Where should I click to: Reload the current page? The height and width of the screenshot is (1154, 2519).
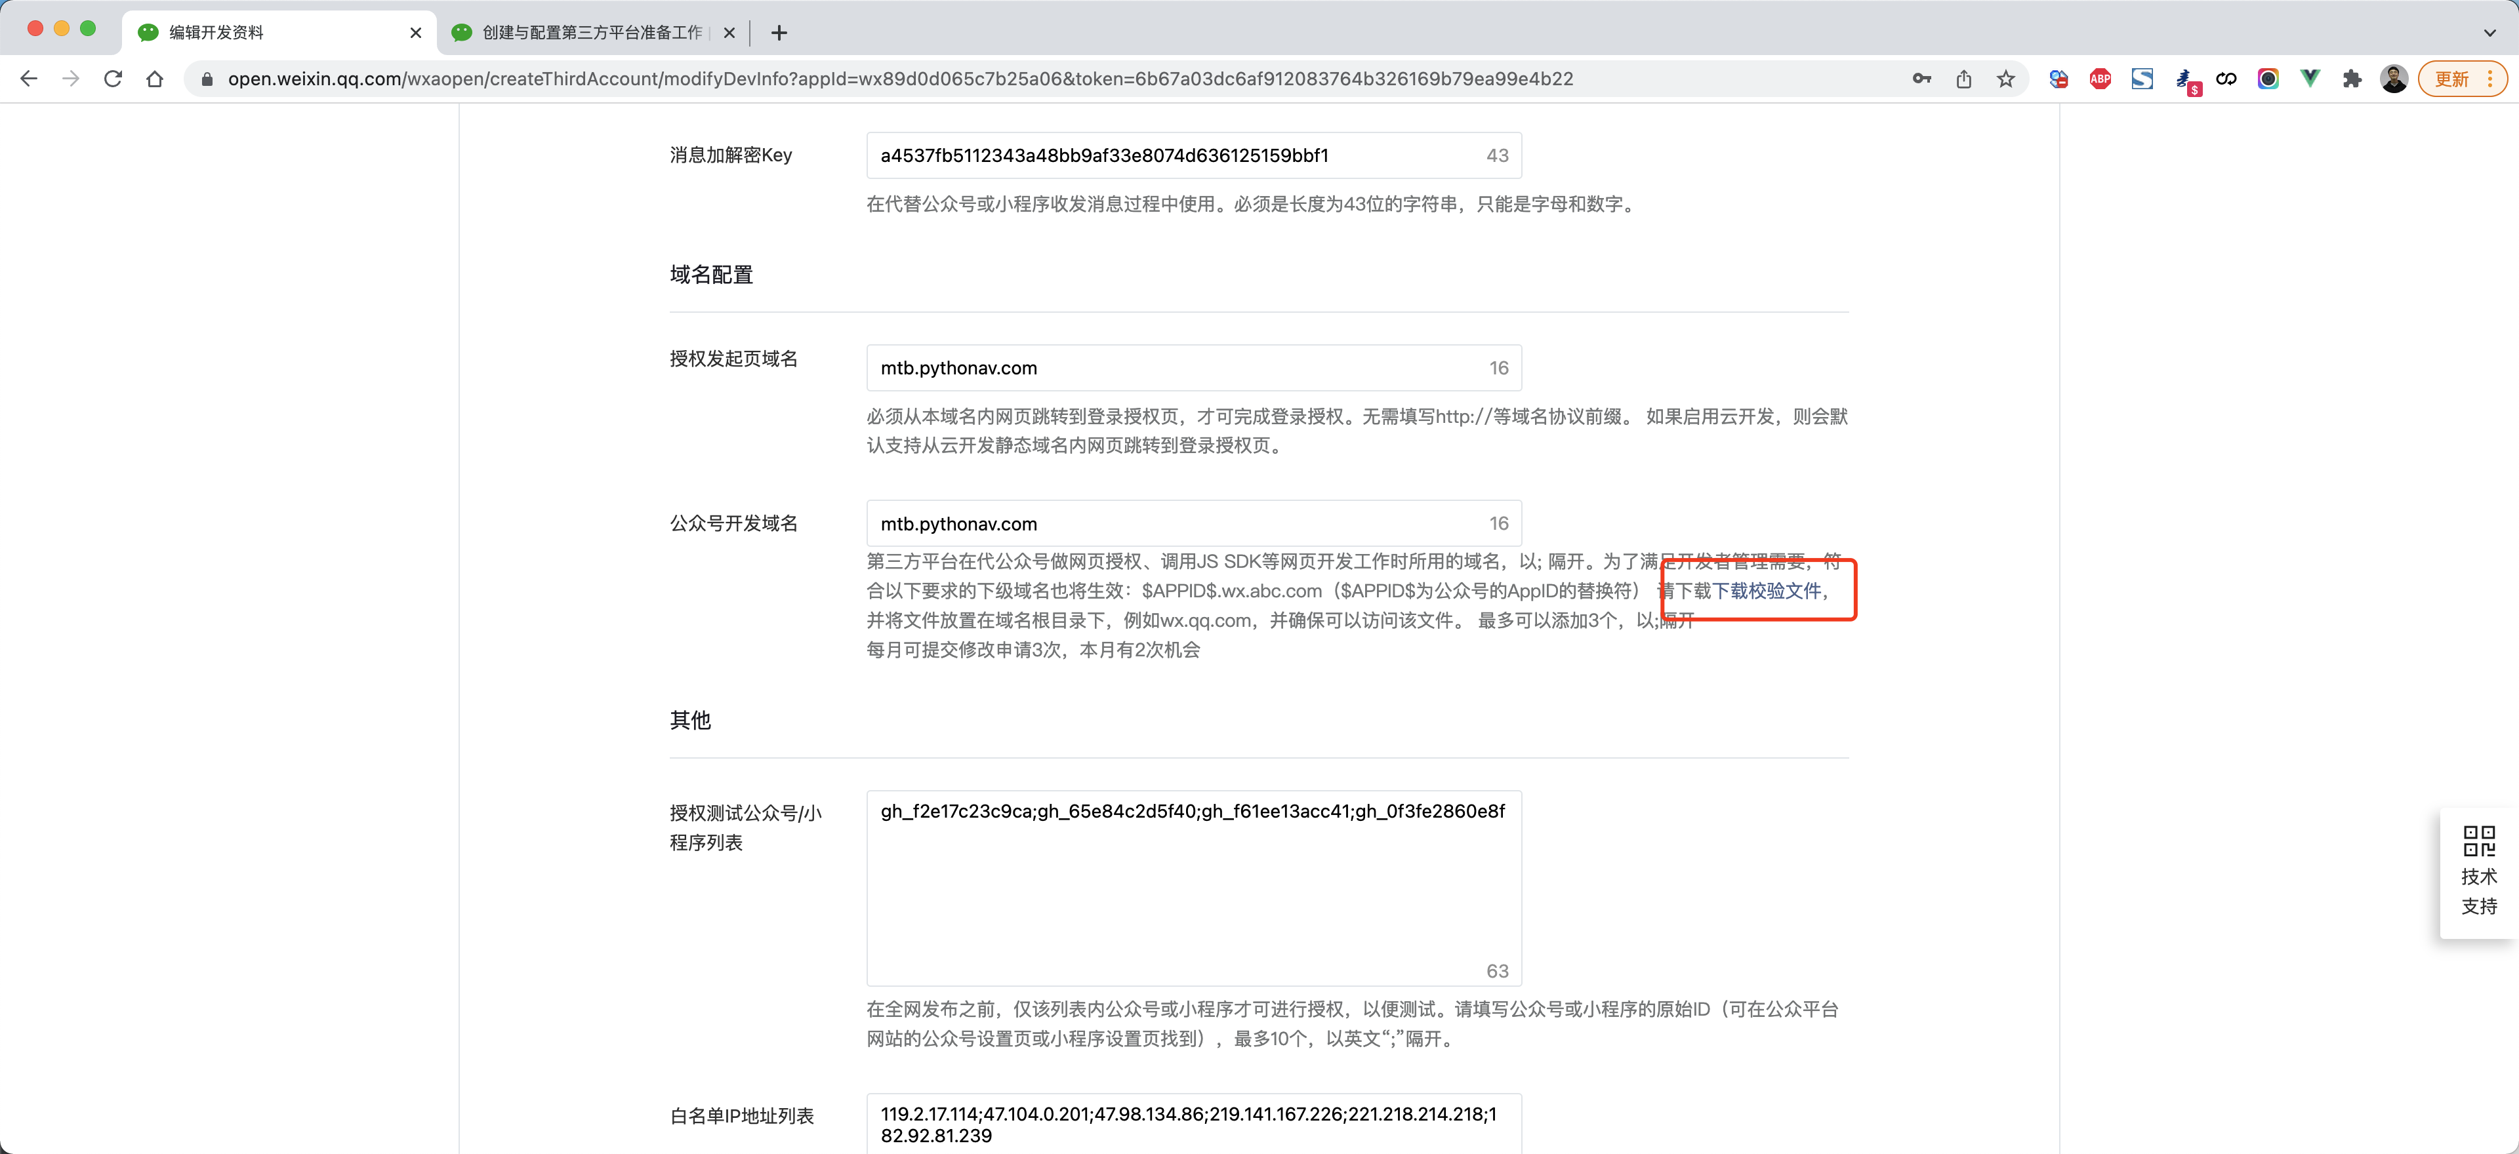pos(113,79)
